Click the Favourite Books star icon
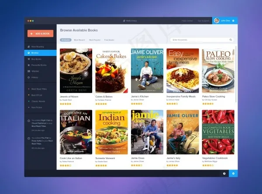 point(28,65)
